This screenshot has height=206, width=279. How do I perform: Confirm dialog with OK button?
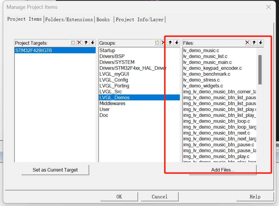tap(119, 197)
